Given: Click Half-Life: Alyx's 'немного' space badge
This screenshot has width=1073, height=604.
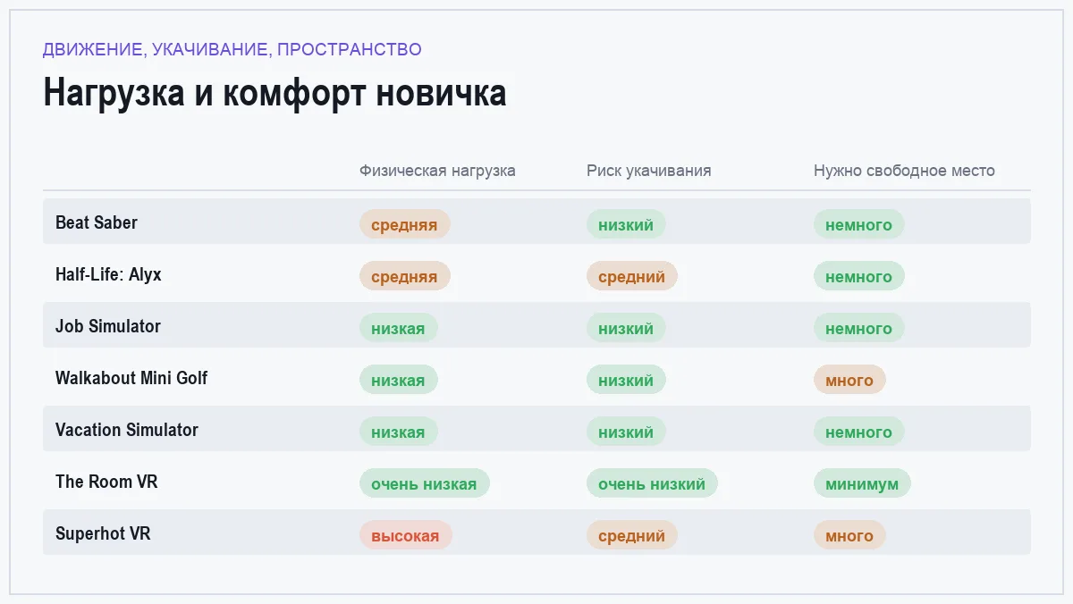Looking at the screenshot, I should pos(859,276).
